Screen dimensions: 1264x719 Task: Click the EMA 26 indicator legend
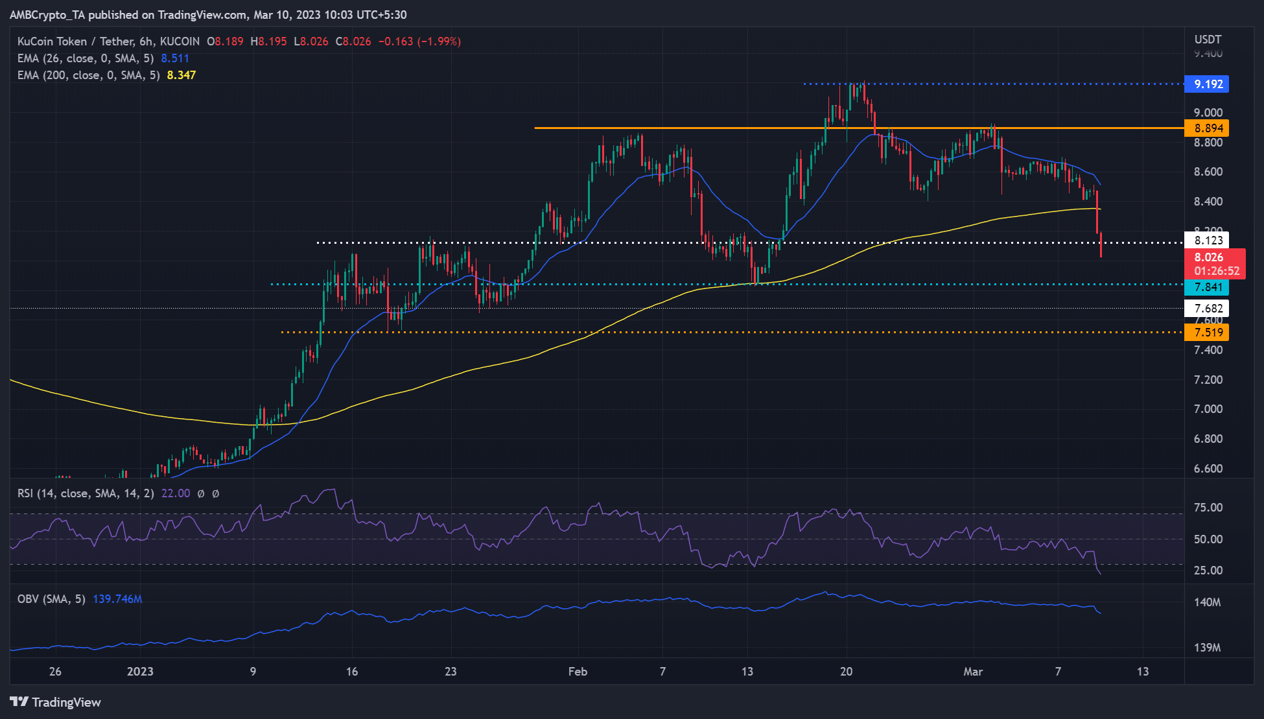tap(86, 58)
